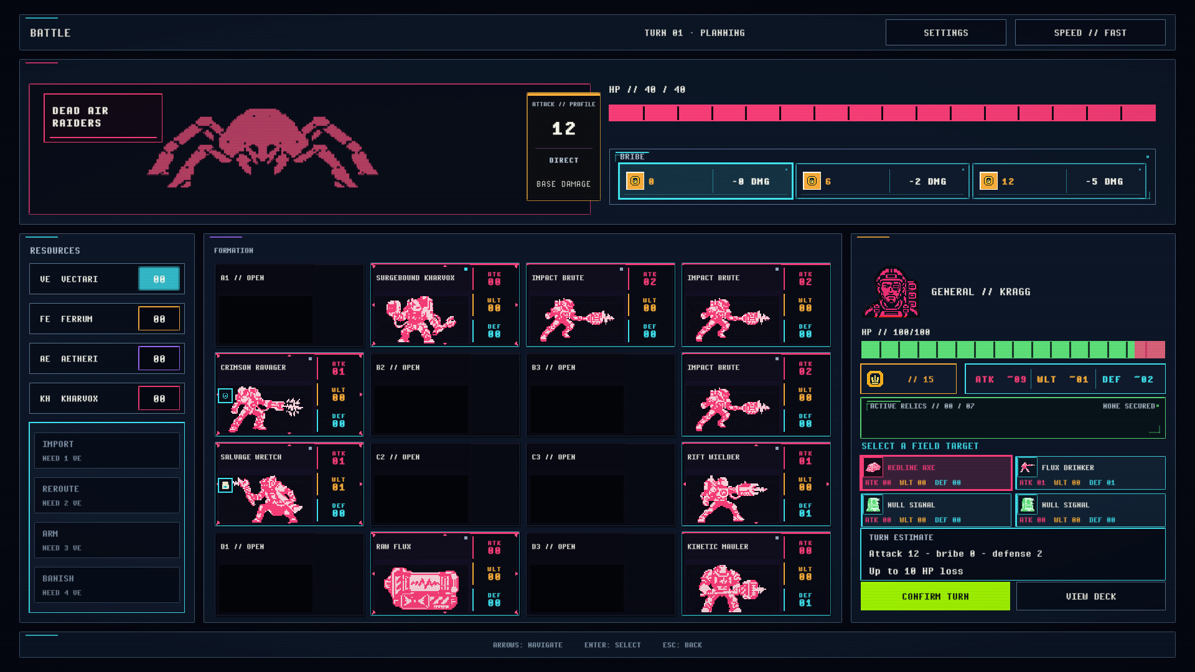Click the coin icon on the 0 bribe option
Screen dimensions: 1195x672
tap(635, 181)
